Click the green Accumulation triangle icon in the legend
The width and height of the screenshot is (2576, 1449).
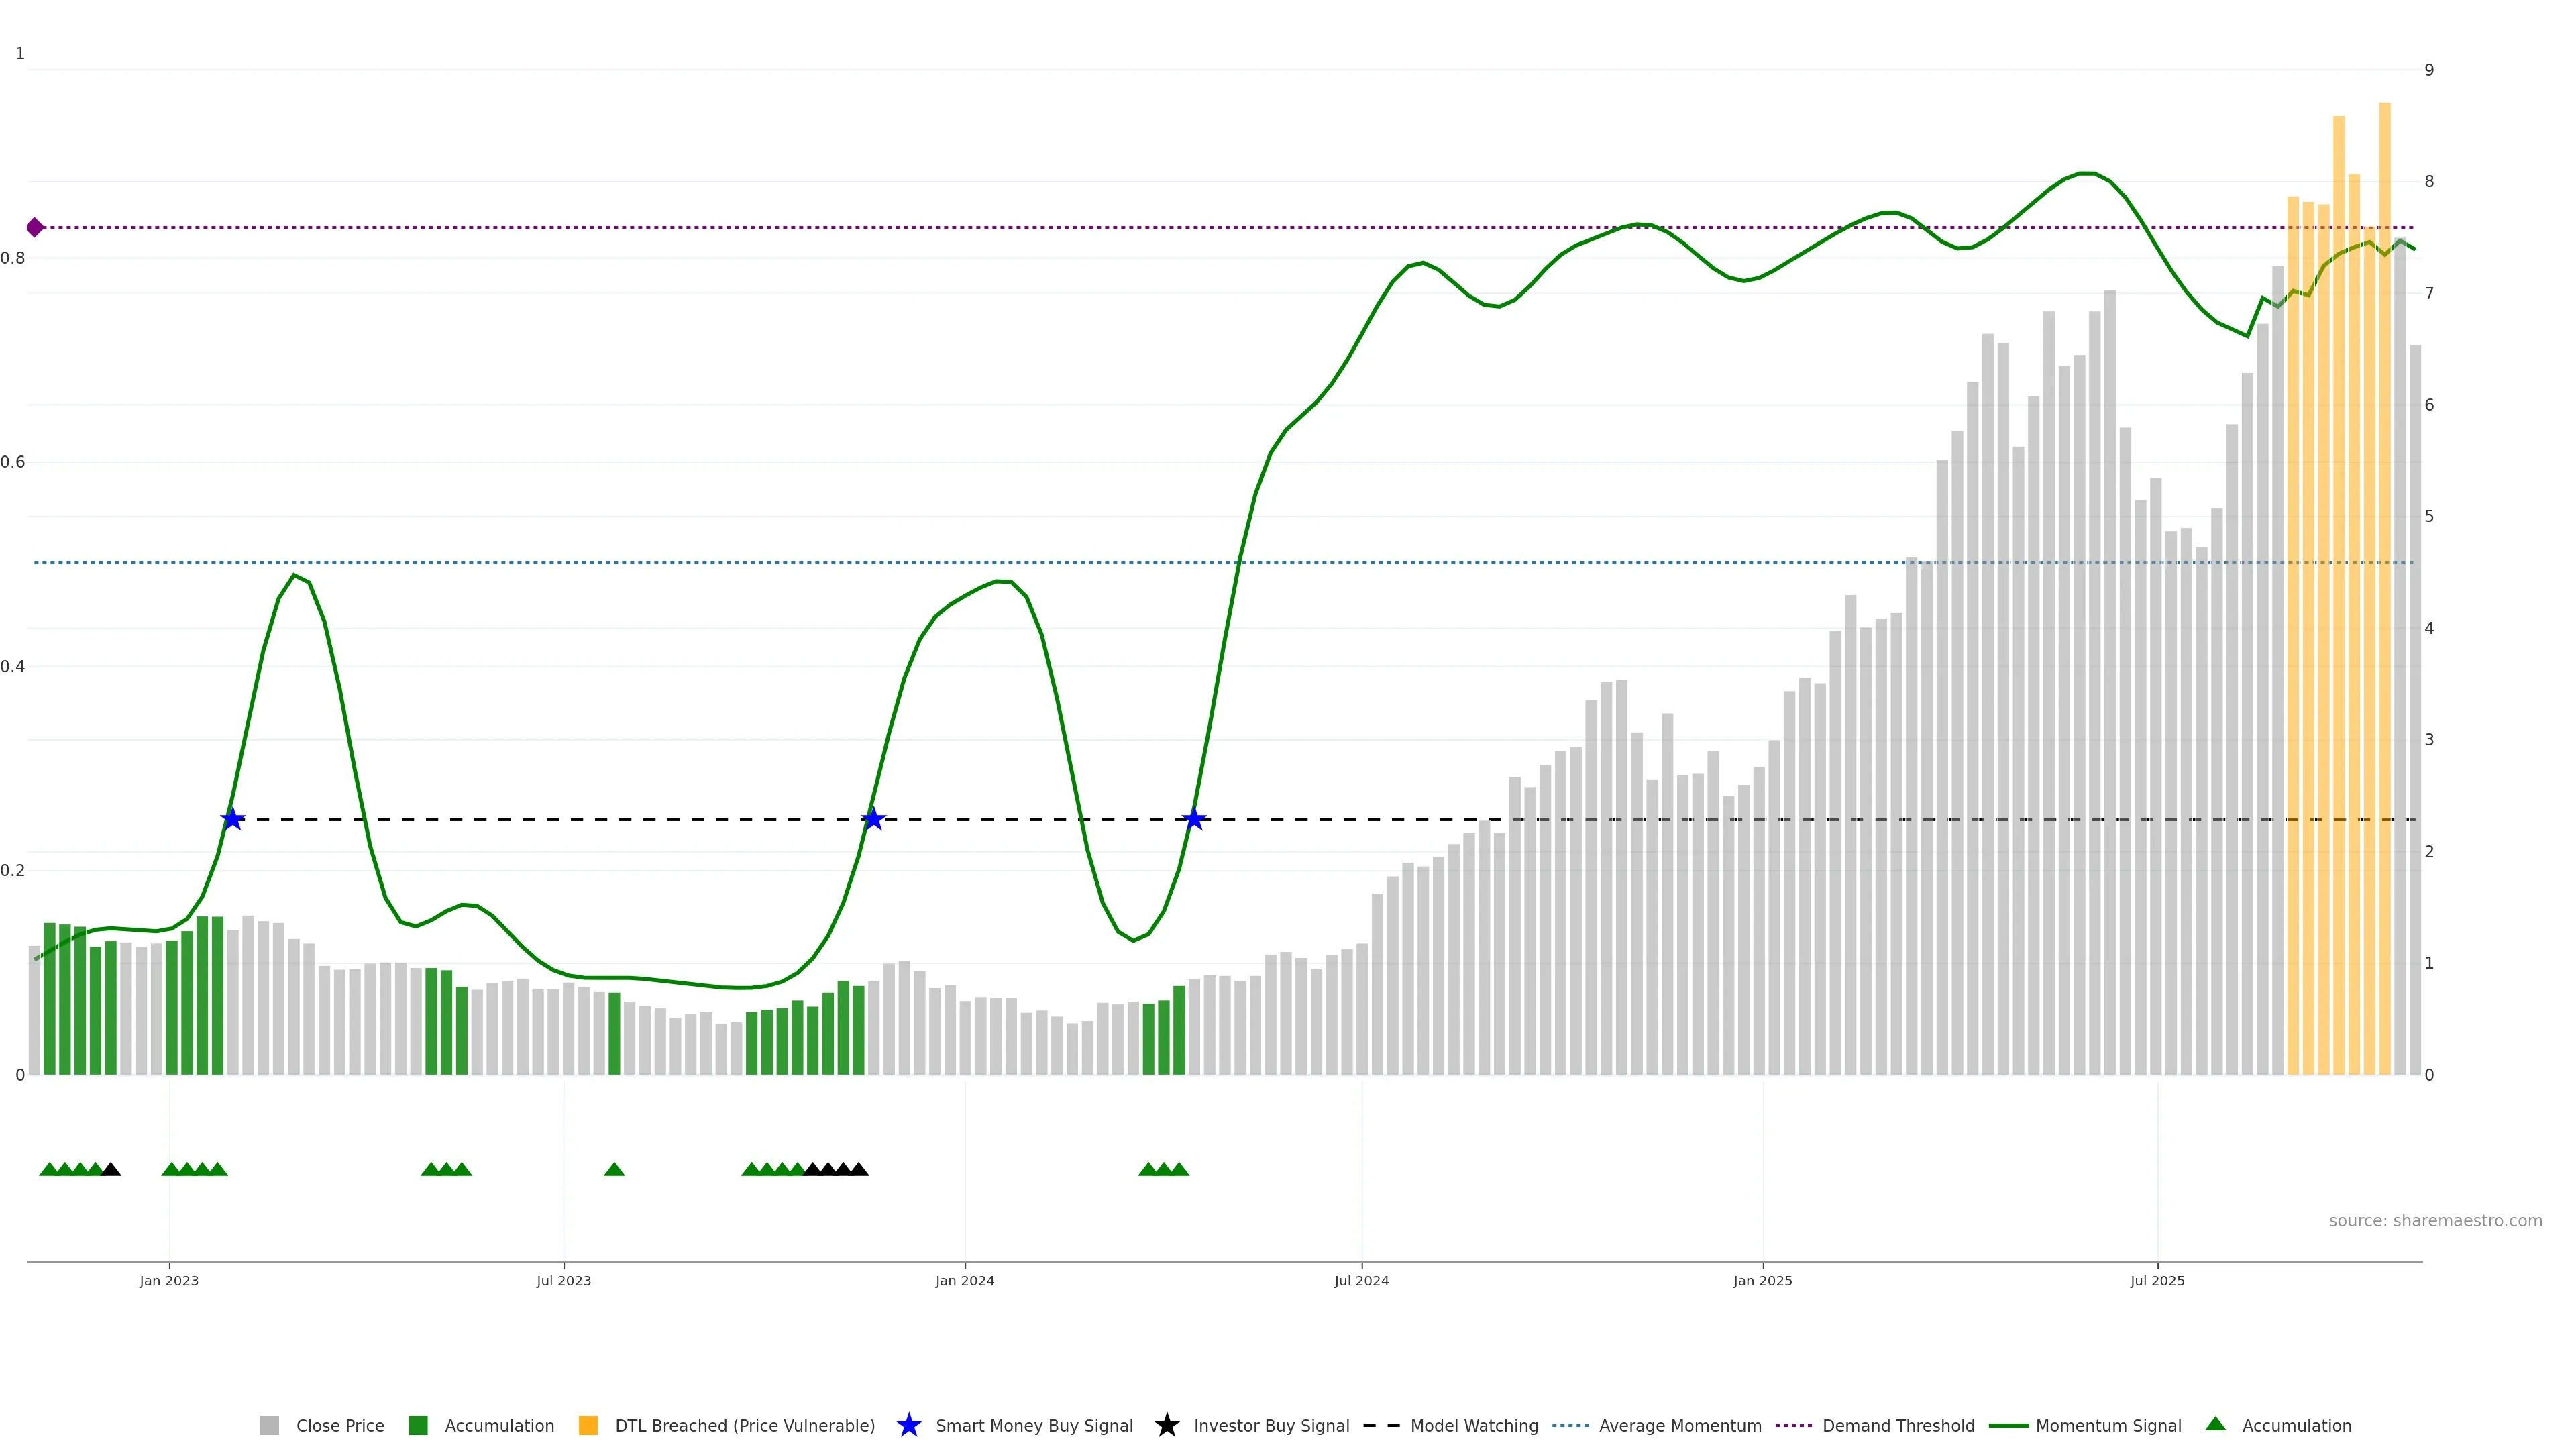(2216, 1424)
